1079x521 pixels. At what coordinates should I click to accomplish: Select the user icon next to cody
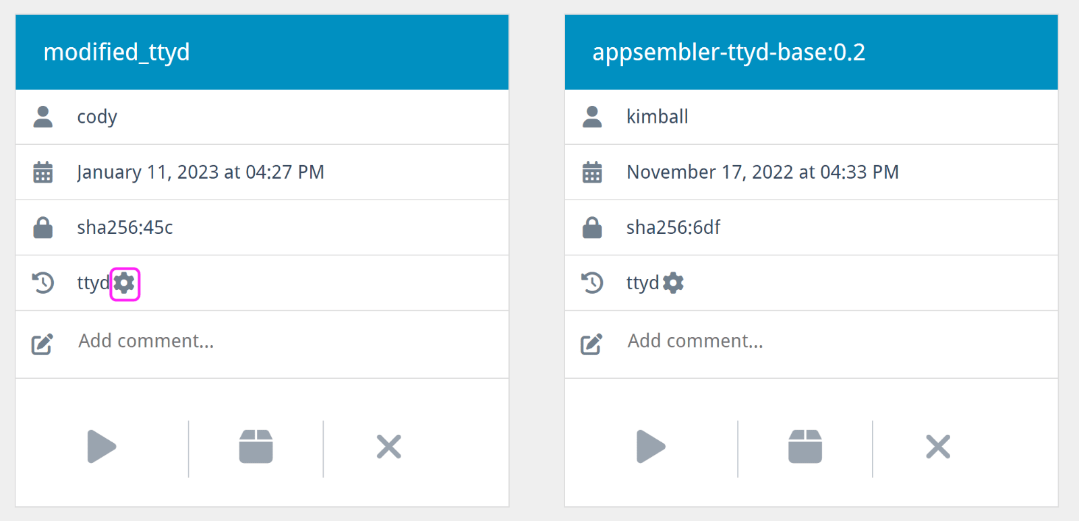pos(42,116)
